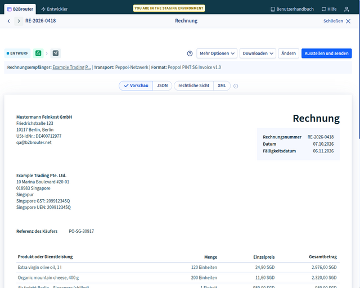
Task: Click the Singapore UEN: 209912345Q line
Action: pos(43,208)
